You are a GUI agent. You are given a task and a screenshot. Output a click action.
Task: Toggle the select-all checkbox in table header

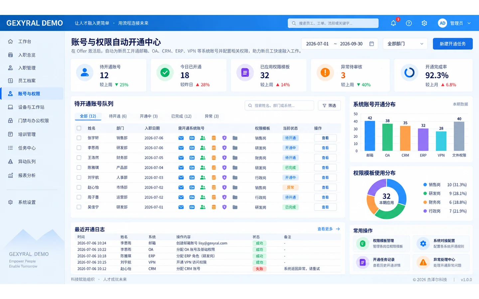[x=79, y=128]
